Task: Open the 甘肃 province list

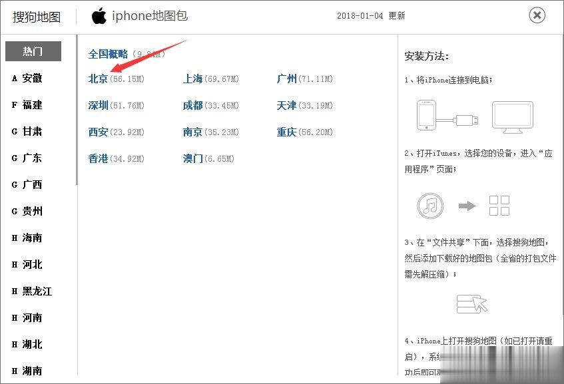Action: (x=27, y=131)
